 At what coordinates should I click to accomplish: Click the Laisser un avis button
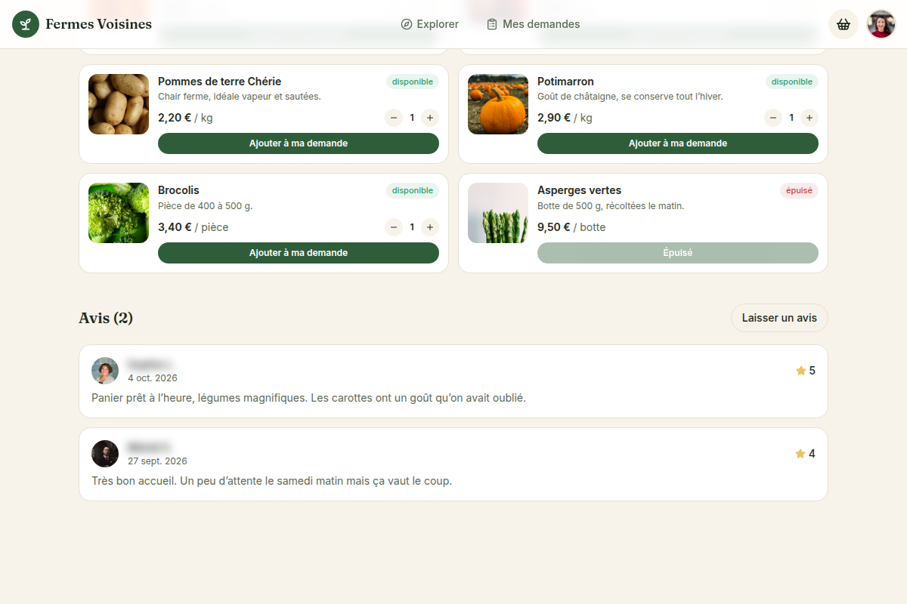pos(779,318)
